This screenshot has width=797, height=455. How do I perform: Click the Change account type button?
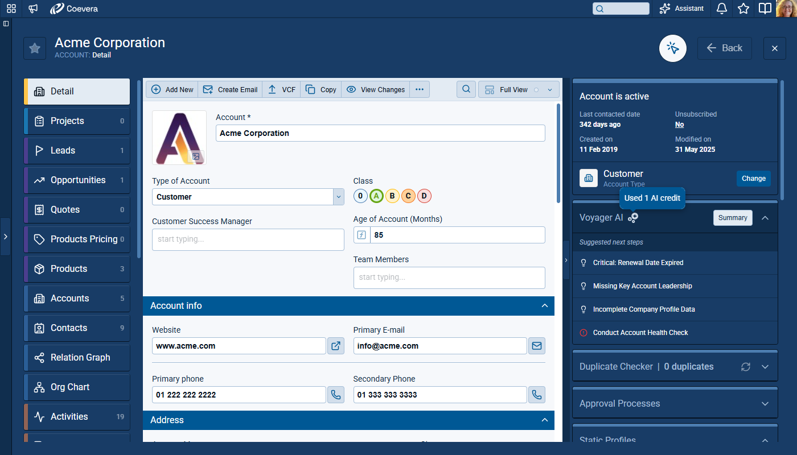pos(753,179)
